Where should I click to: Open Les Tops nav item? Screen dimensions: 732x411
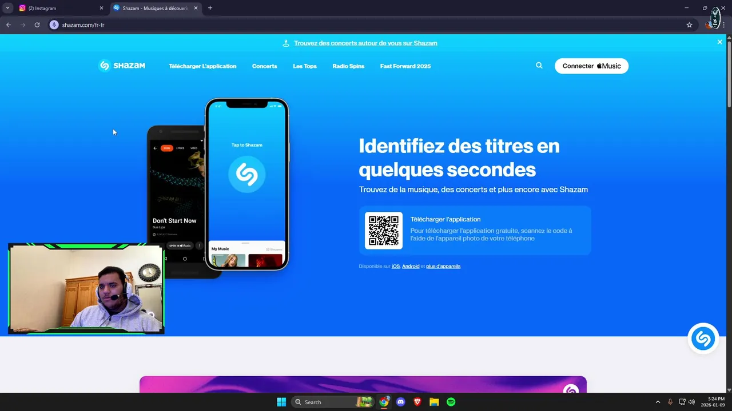(305, 66)
